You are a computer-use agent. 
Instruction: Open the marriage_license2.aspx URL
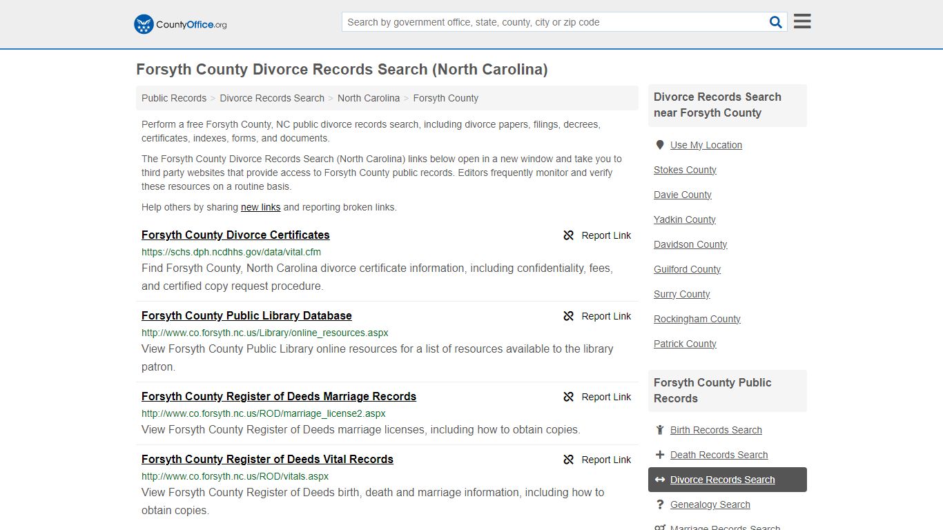[x=264, y=413]
